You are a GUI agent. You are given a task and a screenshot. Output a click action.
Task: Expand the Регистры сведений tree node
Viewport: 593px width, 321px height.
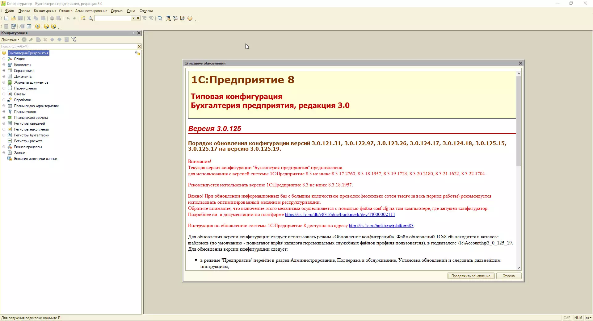coord(4,123)
